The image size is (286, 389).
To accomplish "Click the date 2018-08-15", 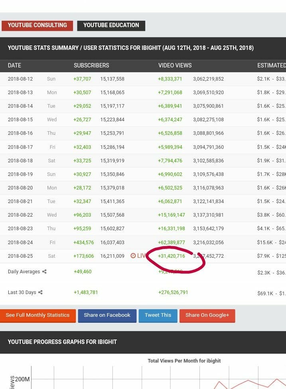I will [x=20, y=120].
